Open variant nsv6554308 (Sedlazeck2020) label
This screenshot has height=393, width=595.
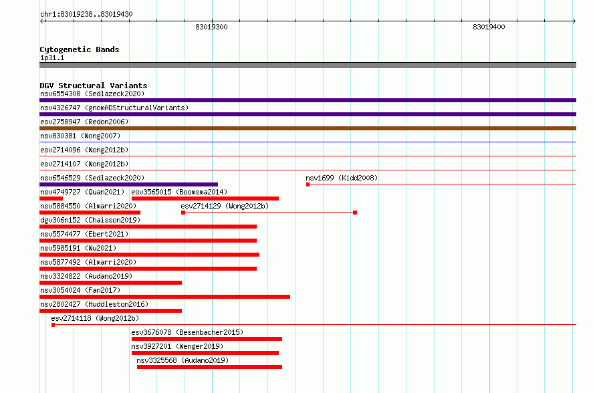[x=92, y=94]
